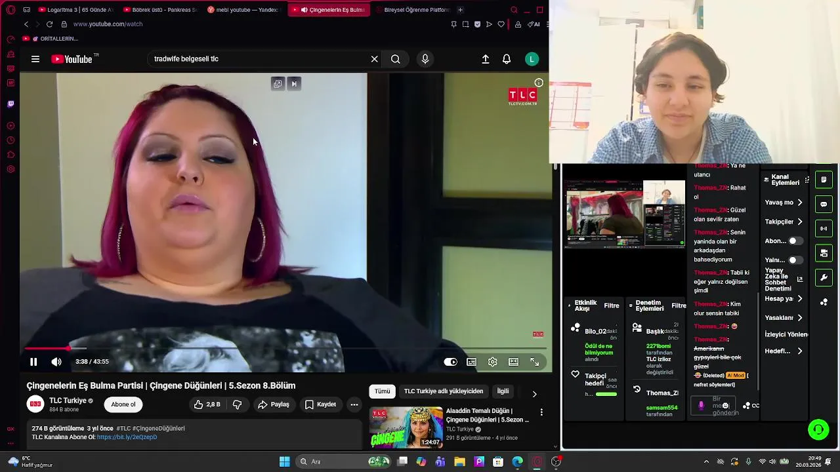This screenshot has width=840, height=472.
Task: Open Yapay Zeka ile Sohbet Denetimi link
Action: (784, 279)
